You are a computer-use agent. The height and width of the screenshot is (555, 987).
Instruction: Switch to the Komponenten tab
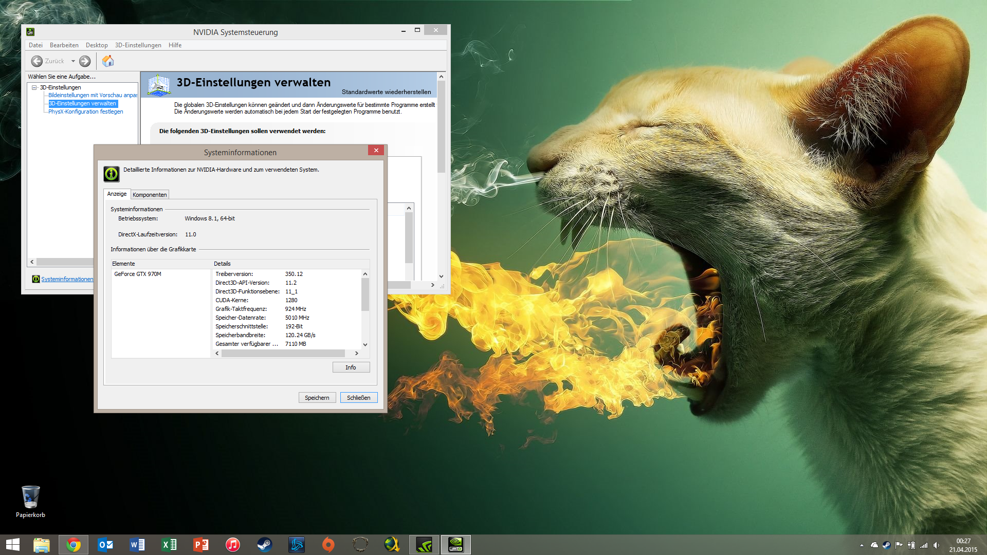(150, 195)
